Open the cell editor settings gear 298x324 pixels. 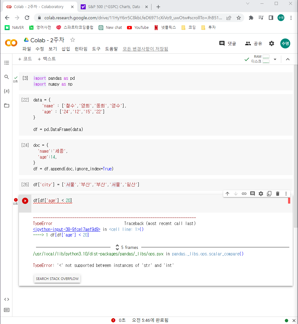click(261, 194)
